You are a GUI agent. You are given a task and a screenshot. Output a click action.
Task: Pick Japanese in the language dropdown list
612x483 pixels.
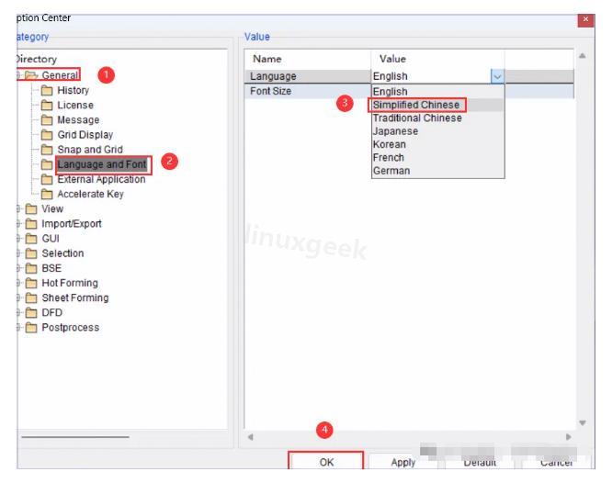tap(395, 131)
